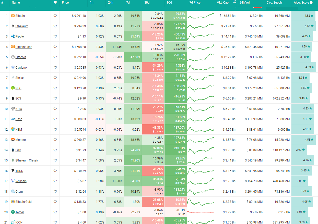Click the VeChain V logo icon
Screen dimensions: 318x224
(13, 181)
